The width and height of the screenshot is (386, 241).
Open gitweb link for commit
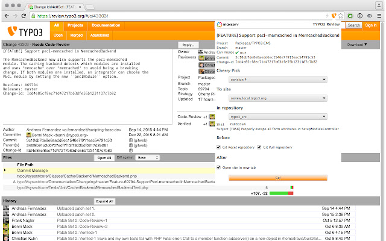click(141, 140)
